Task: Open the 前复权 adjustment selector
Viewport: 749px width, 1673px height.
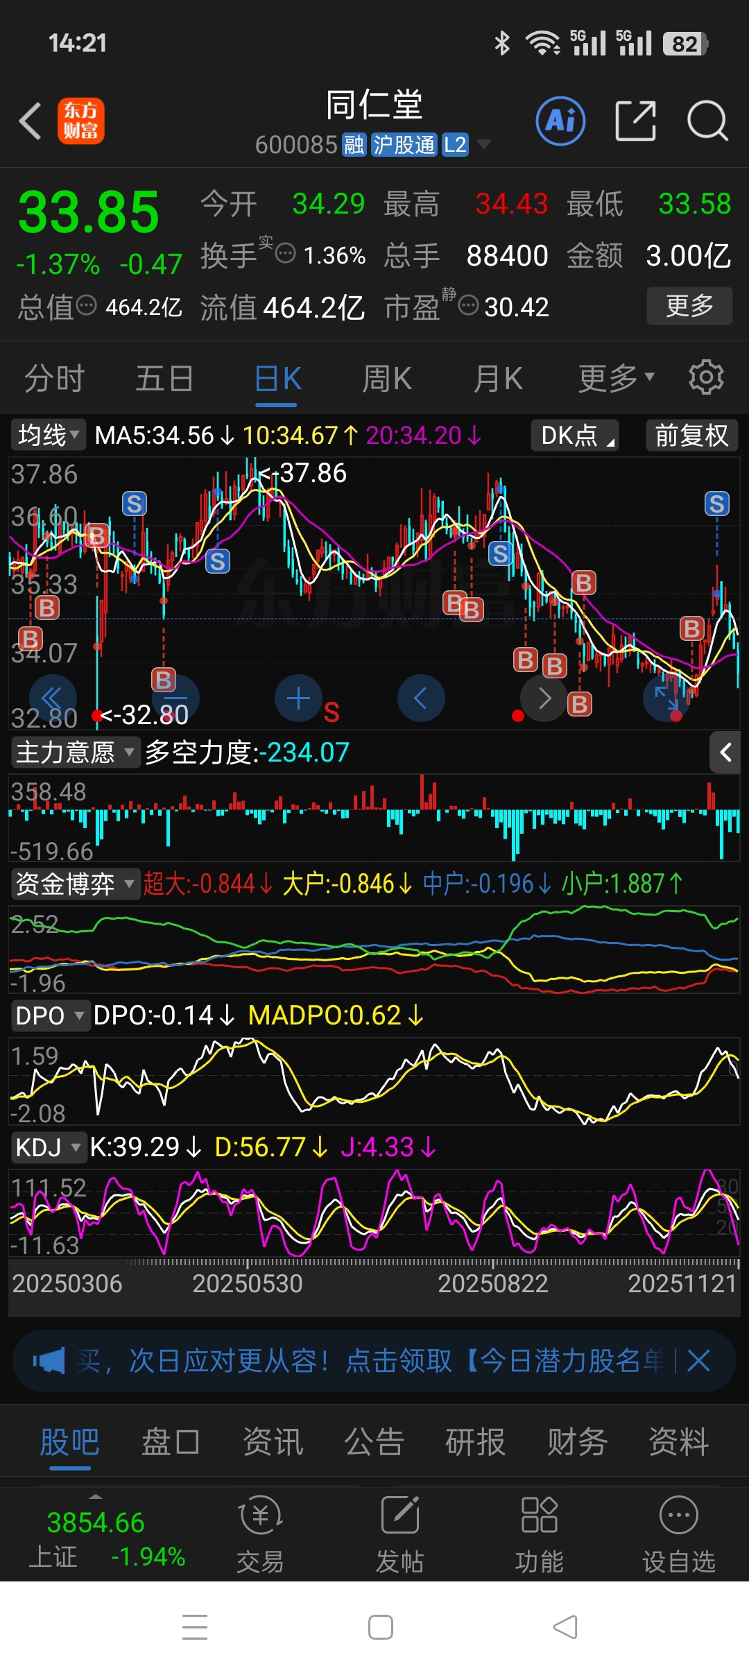Action: click(x=691, y=436)
